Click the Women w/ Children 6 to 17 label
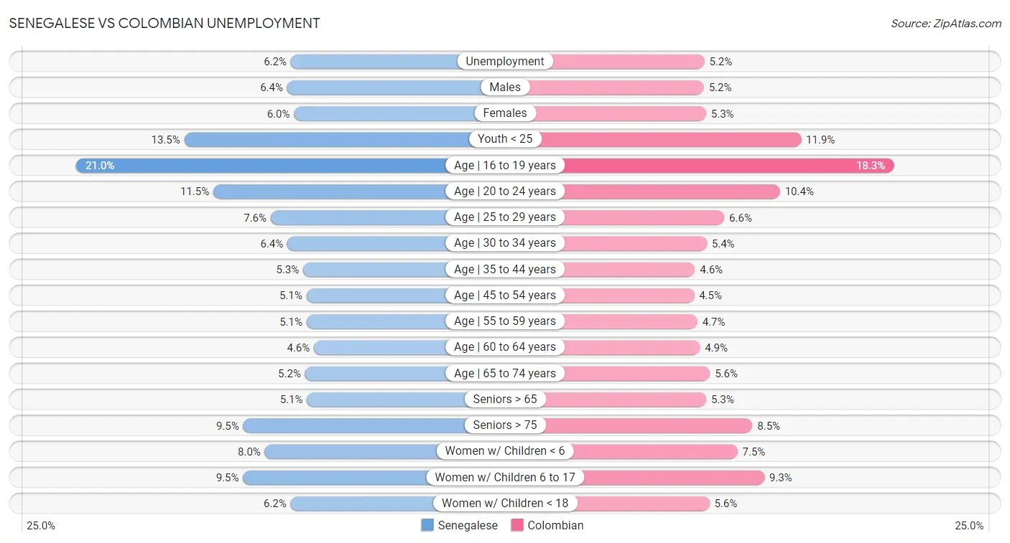Image resolution: width=1010 pixels, height=543 pixels. point(505,477)
